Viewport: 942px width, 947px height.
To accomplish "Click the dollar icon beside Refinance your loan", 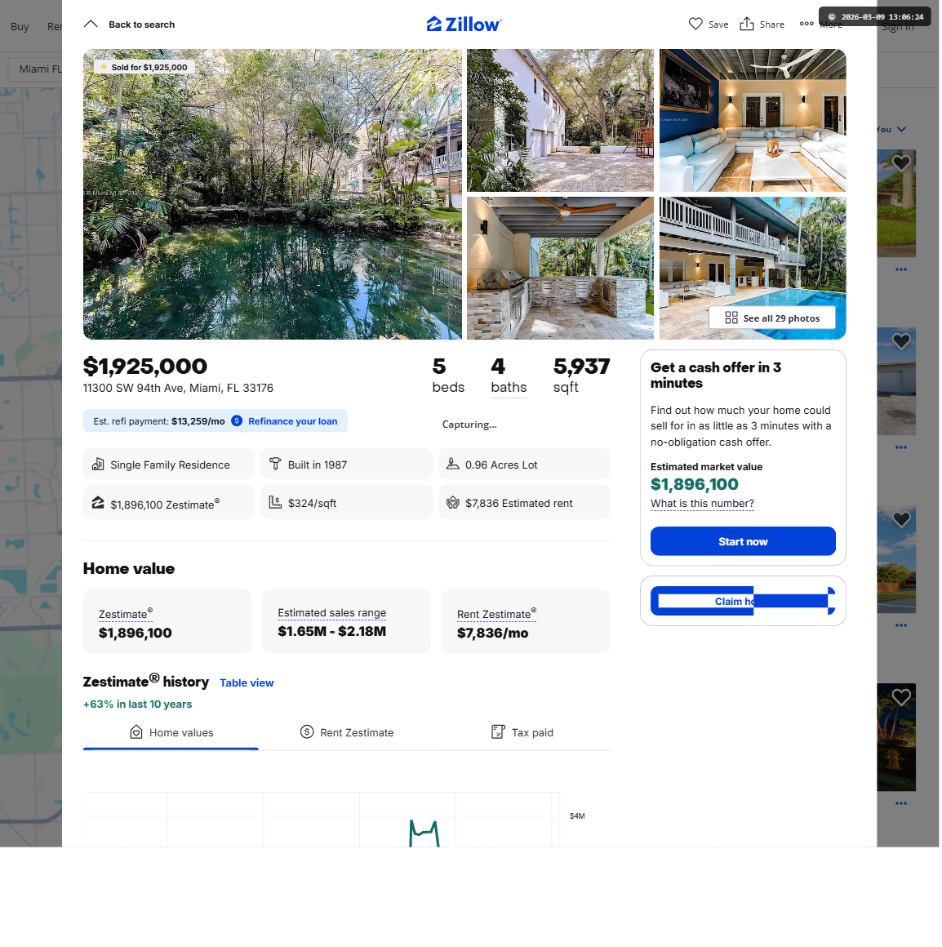I will tap(237, 421).
